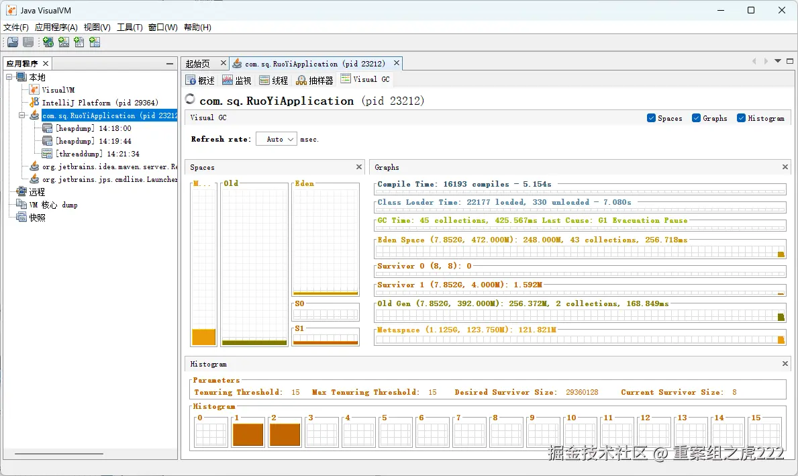Uncheck the Spaces checkbox
The image size is (798, 476).
pyautogui.click(x=651, y=118)
